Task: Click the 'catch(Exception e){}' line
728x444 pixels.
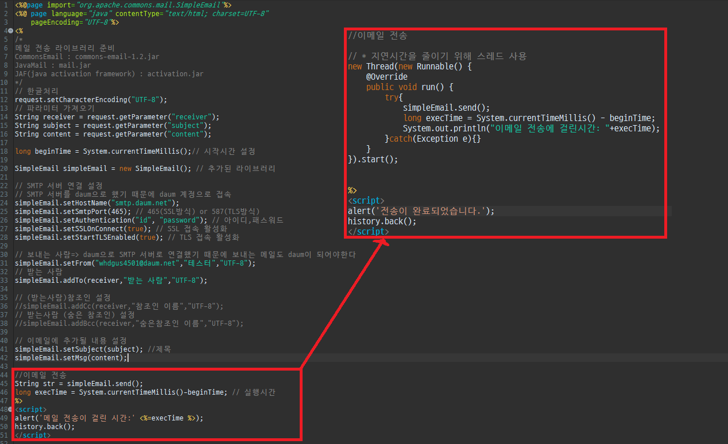Action: 432,139
